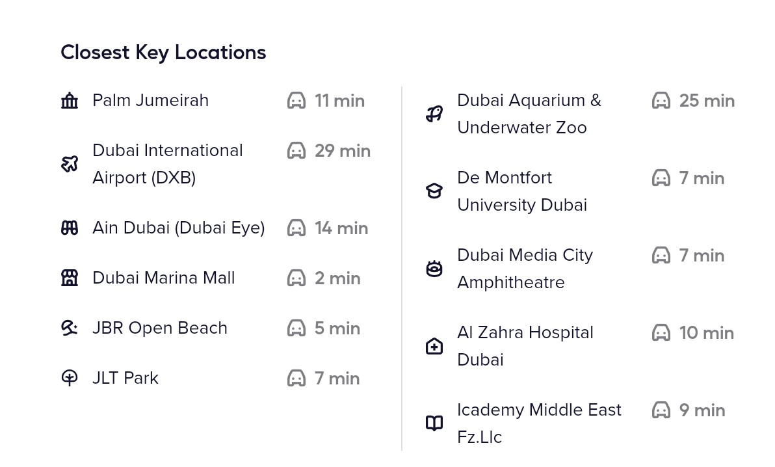The width and height of the screenshot is (775, 467).
Task: Open Al Zahra Hospital Dubai location
Action: 525,346
